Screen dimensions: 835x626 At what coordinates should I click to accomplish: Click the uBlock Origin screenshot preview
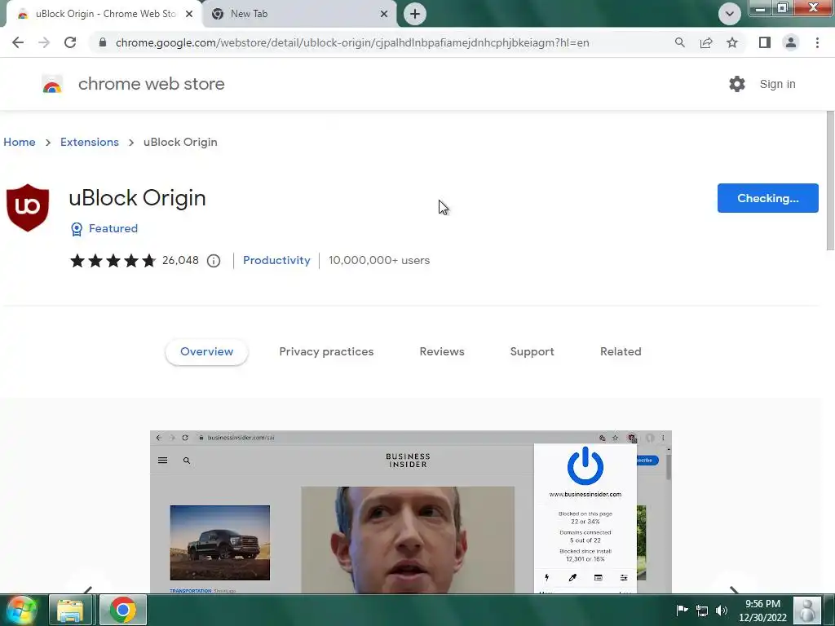(411, 512)
